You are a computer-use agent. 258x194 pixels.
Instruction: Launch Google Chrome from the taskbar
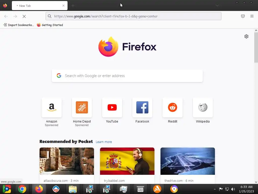pyautogui.click(x=22, y=189)
